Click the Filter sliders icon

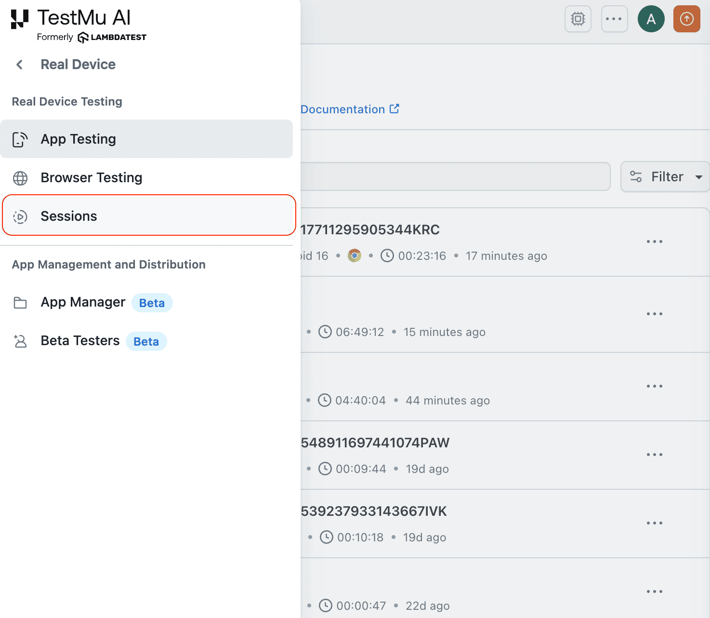pyautogui.click(x=636, y=177)
